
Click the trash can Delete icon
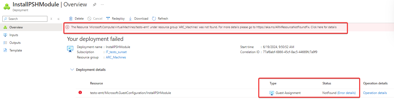click(x=71, y=19)
